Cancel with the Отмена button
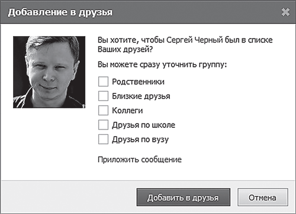The height and width of the screenshot is (214, 296). pyautogui.click(x=263, y=197)
